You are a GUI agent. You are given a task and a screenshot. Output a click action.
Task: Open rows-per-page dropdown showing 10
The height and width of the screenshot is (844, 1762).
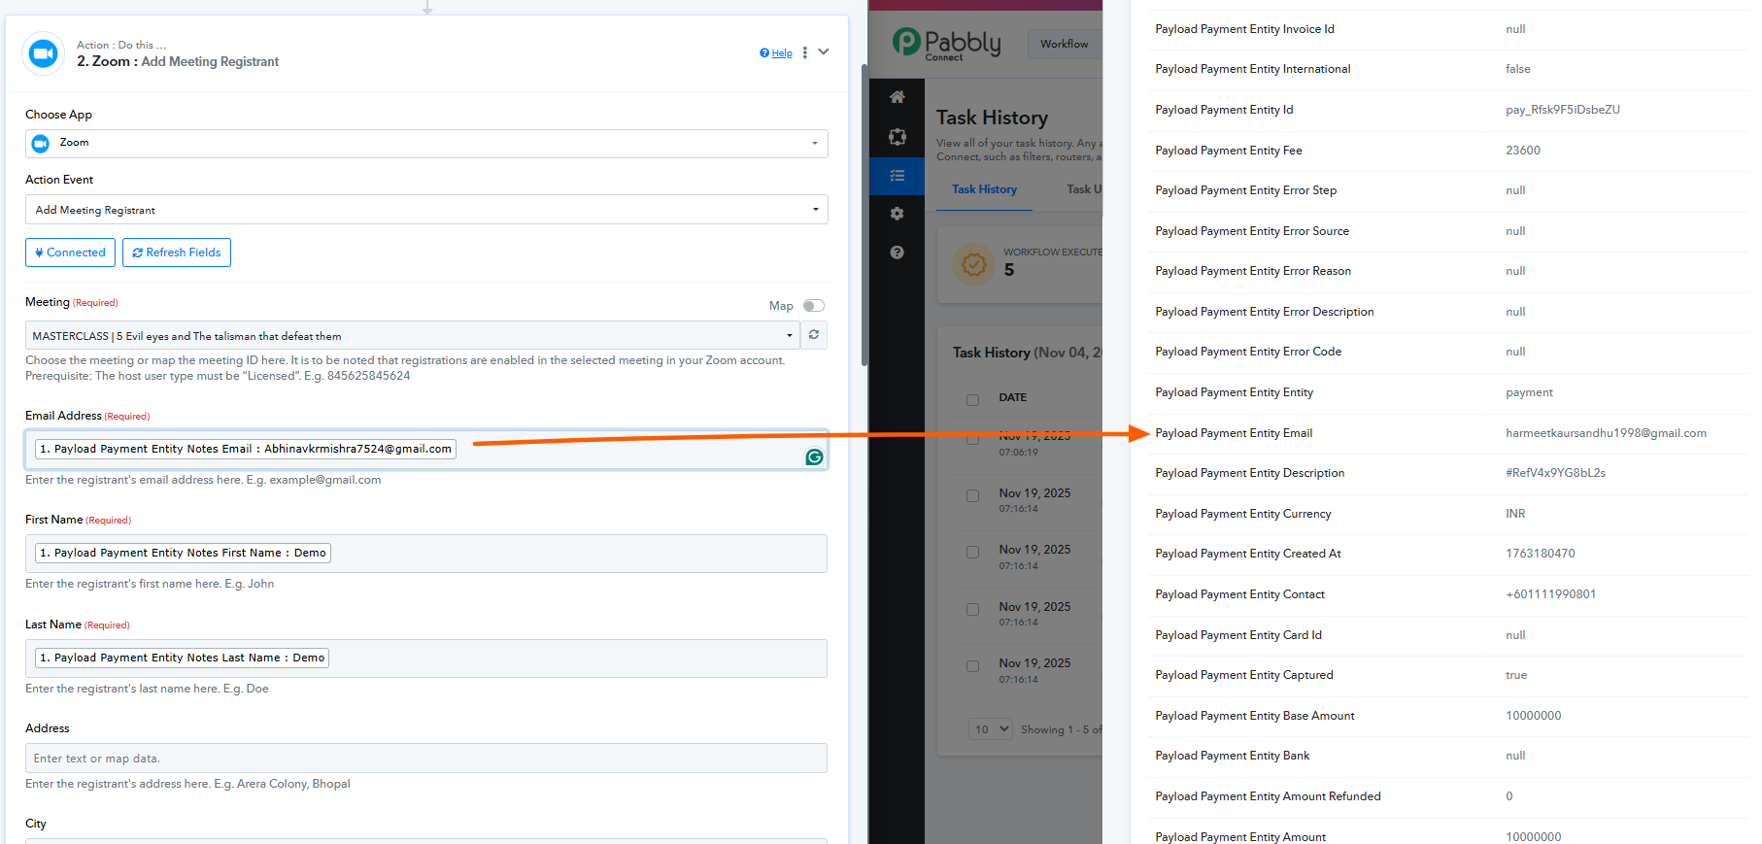coord(992,729)
